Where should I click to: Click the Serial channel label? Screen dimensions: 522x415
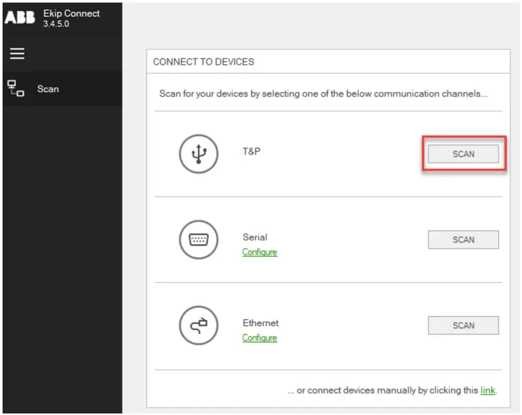coord(254,237)
